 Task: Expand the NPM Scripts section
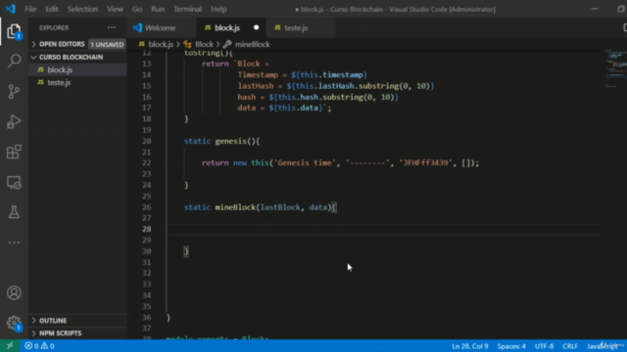78,332
